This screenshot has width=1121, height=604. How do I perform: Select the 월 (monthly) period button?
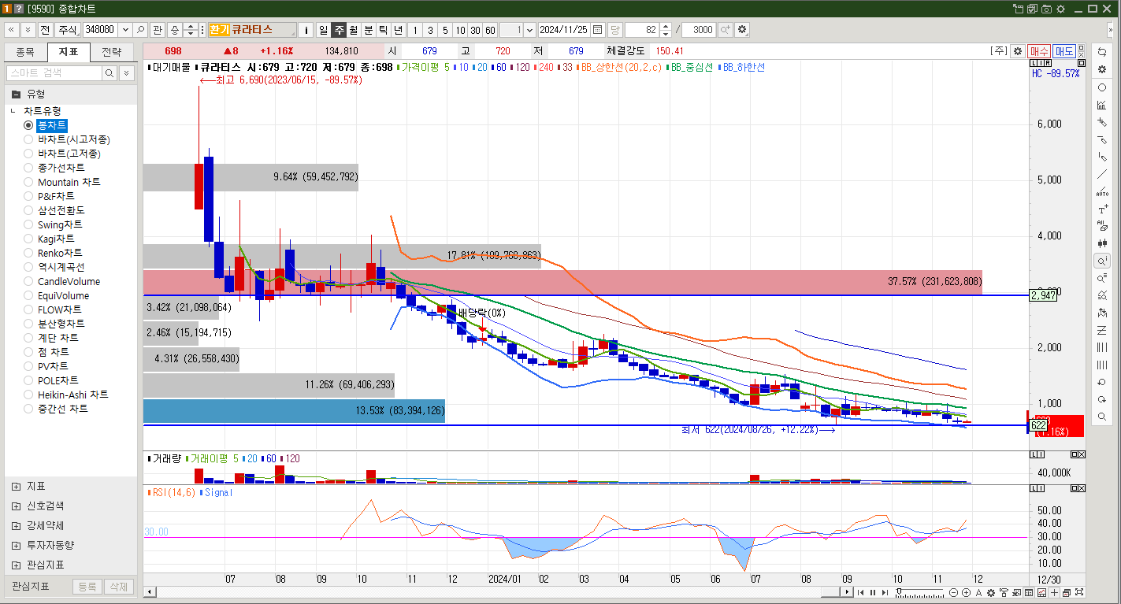point(353,30)
